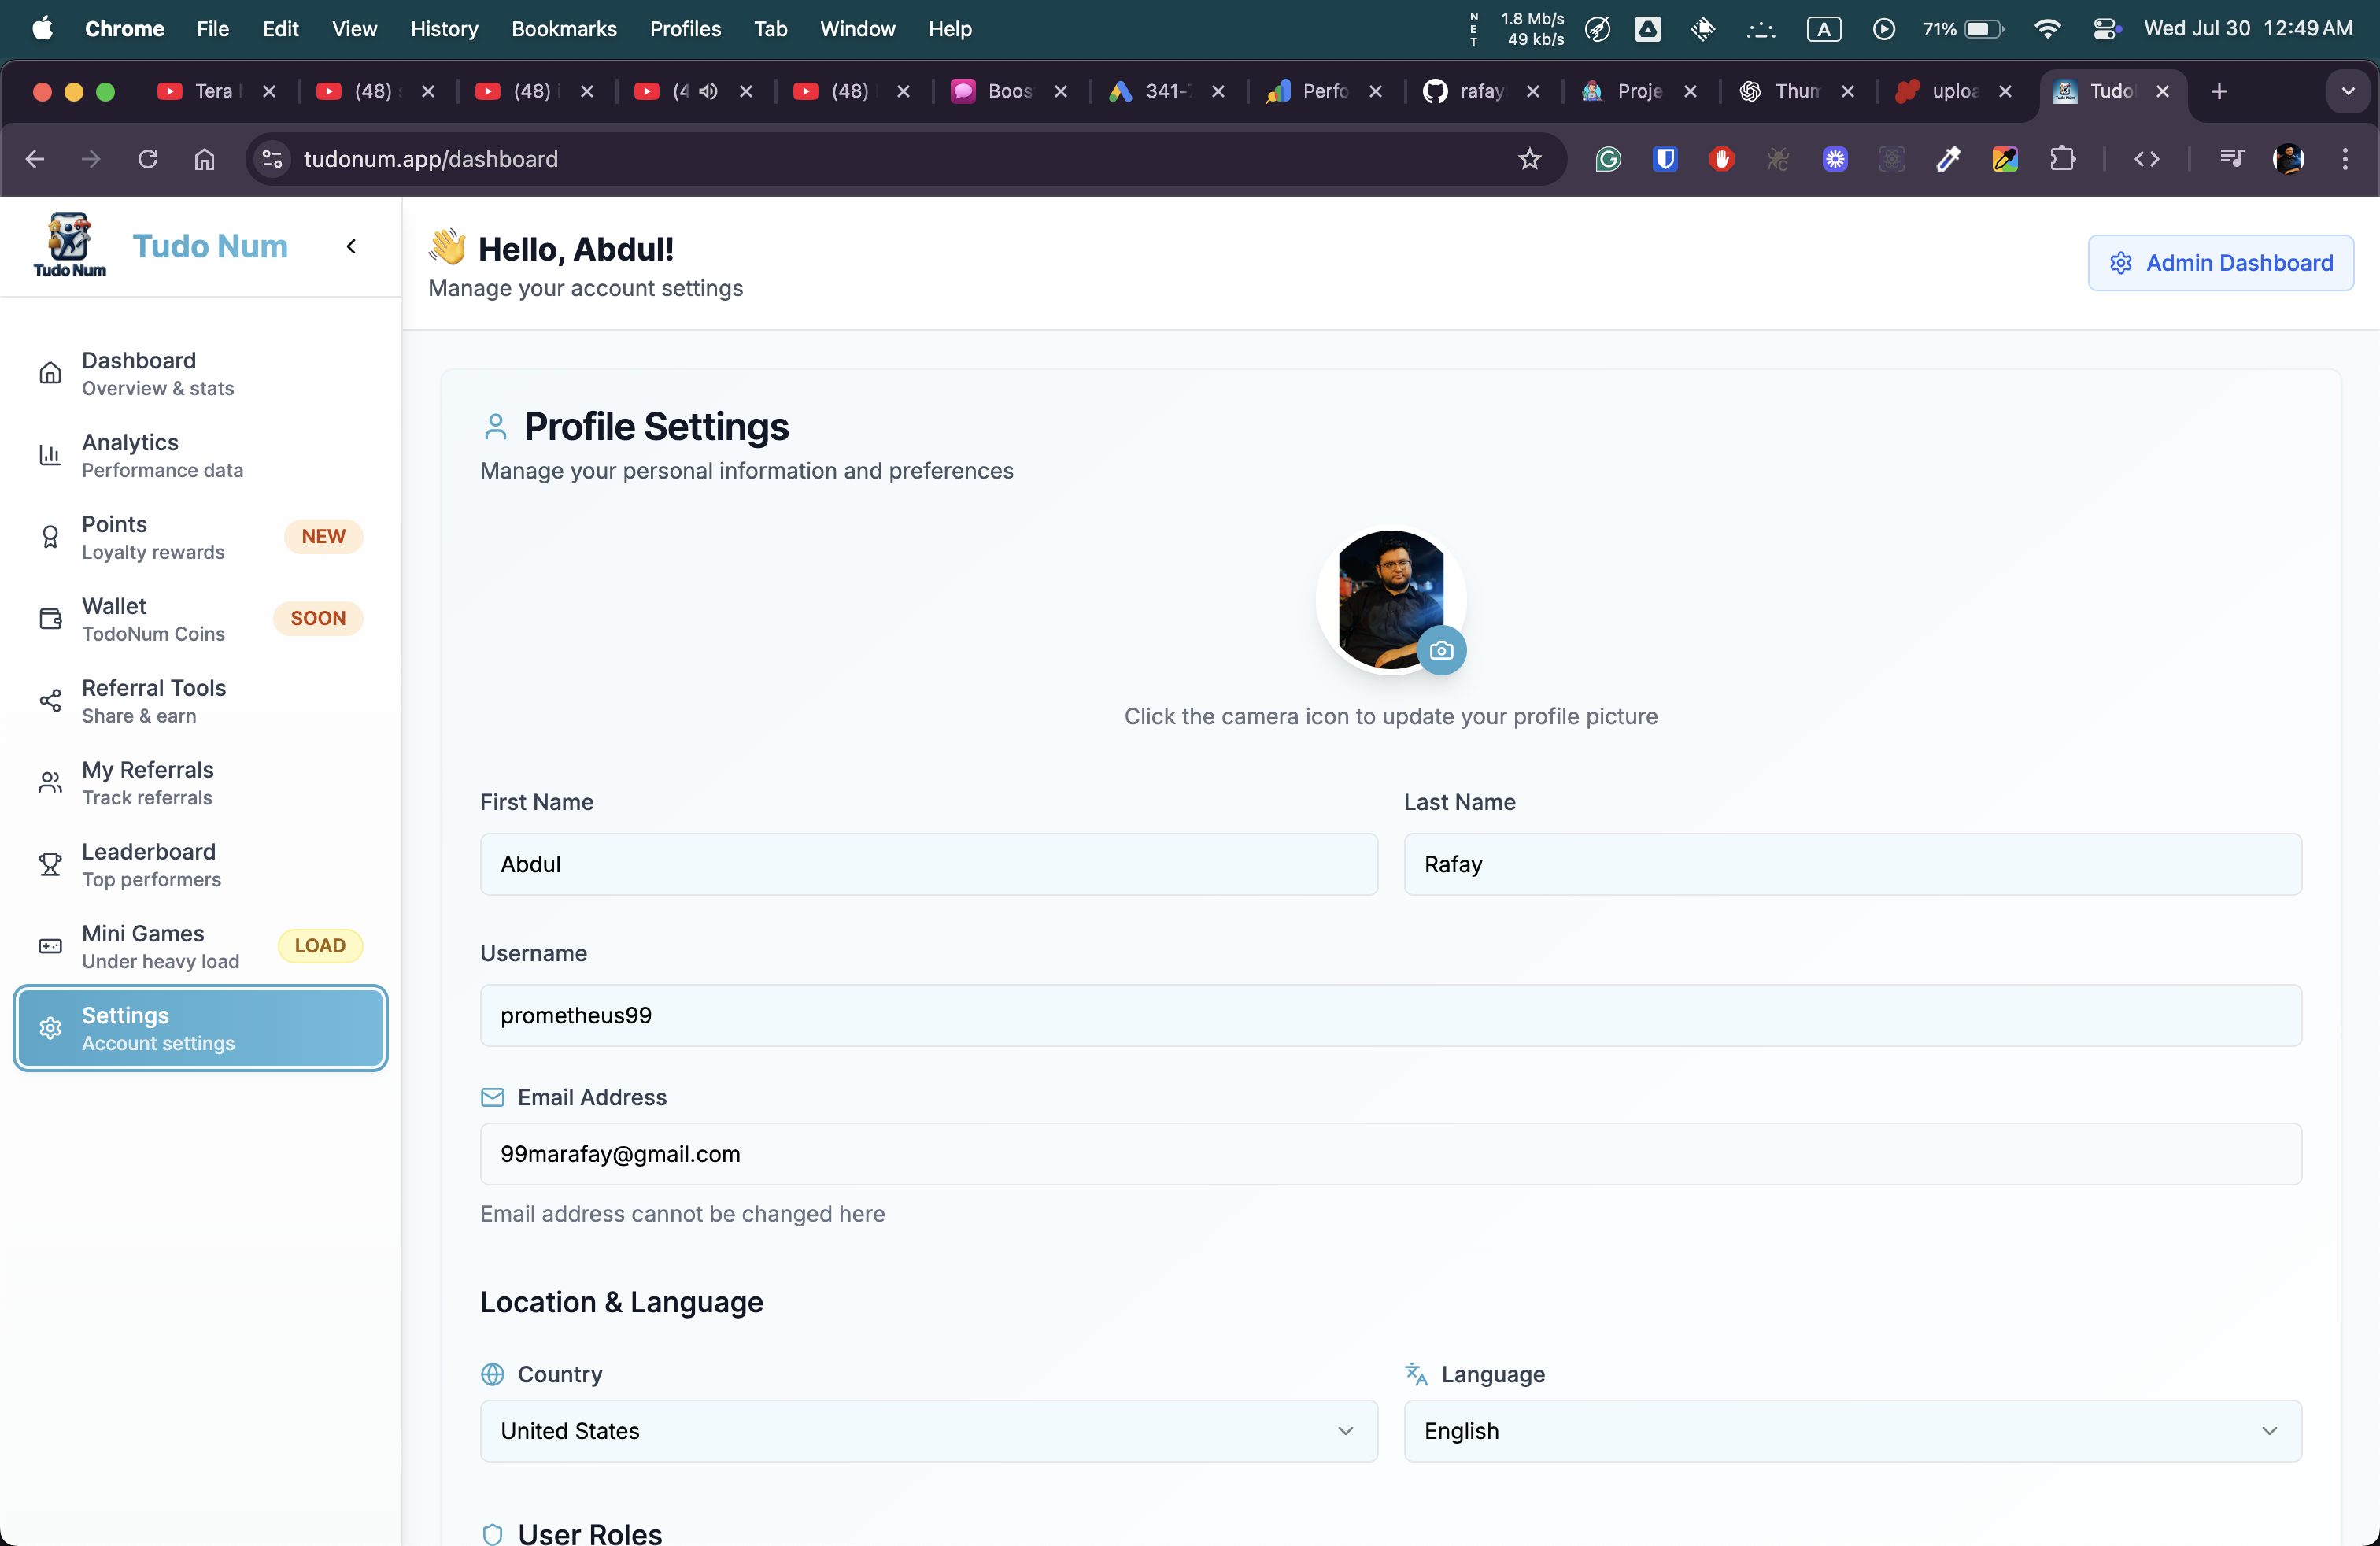Click the browser back arrow

click(x=35, y=159)
